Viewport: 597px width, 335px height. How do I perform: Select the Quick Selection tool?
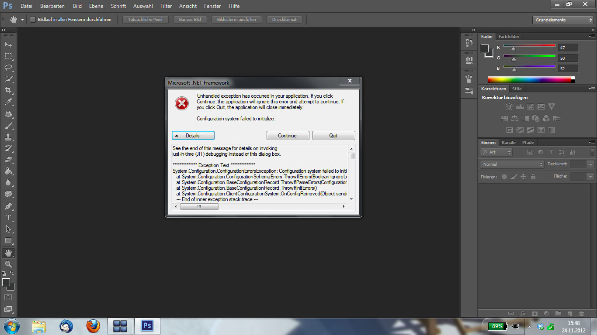pos(8,79)
